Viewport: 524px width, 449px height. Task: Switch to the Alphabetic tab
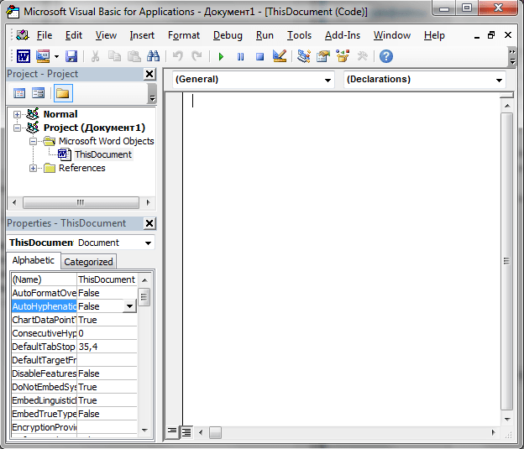[x=33, y=260]
